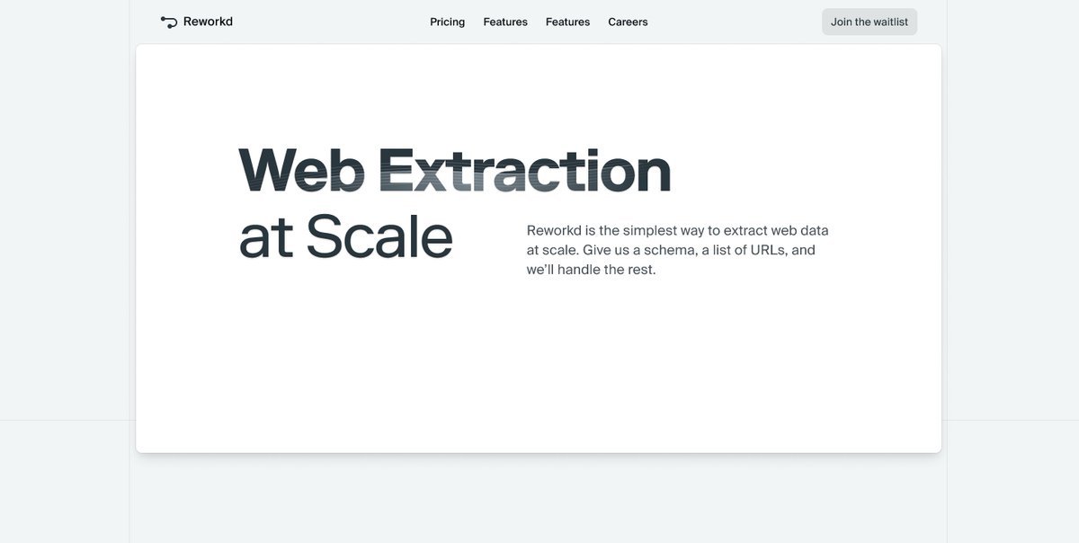This screenshot has height=543, width=1079.
Task: Click the word schema in the description
Action: (671, 250)
